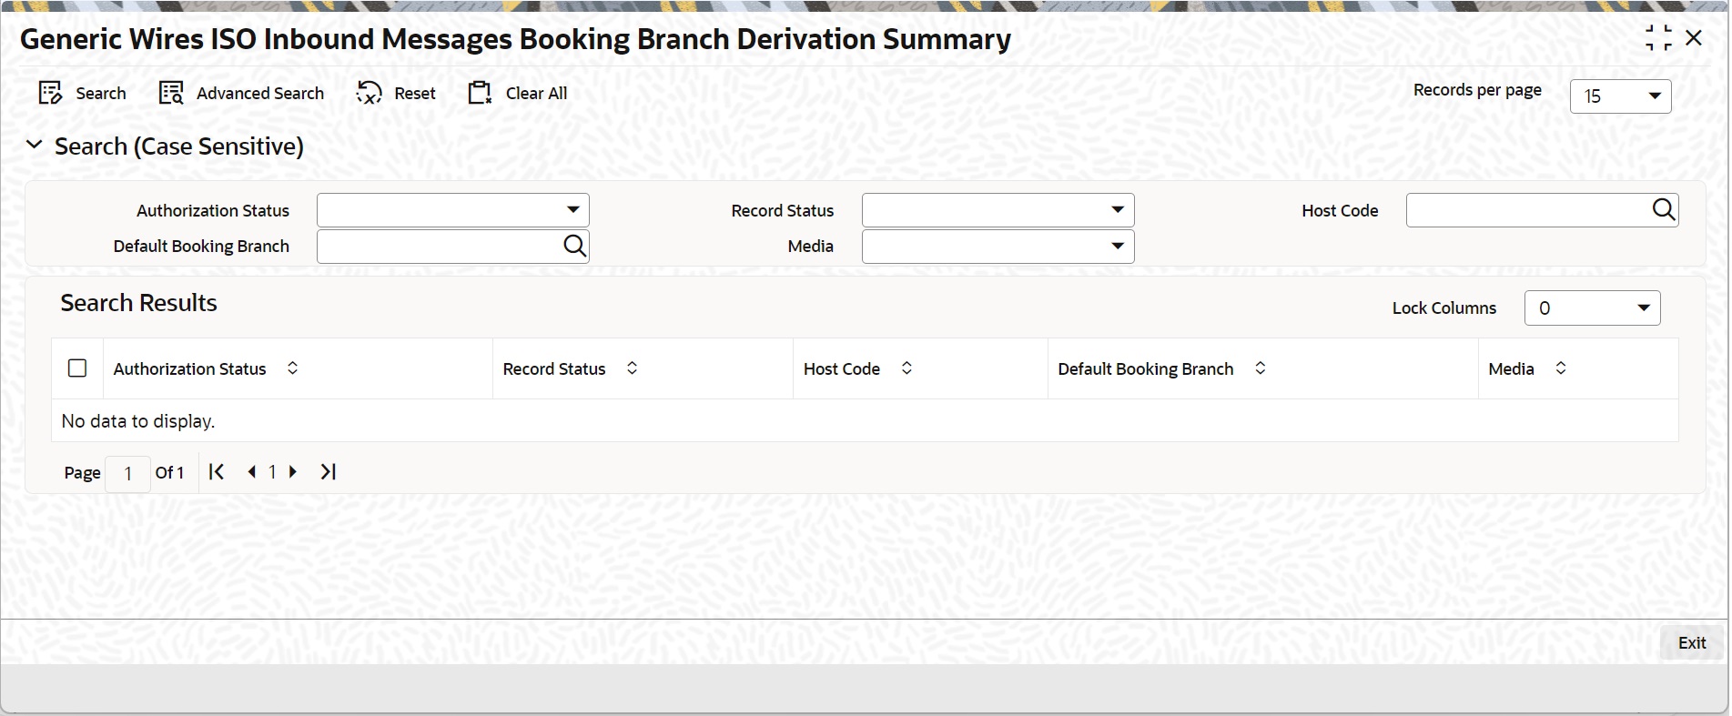1732x716 pixels.
Task: Collapse the Search (Case Sensitive) section
Action: coord(35,145)
